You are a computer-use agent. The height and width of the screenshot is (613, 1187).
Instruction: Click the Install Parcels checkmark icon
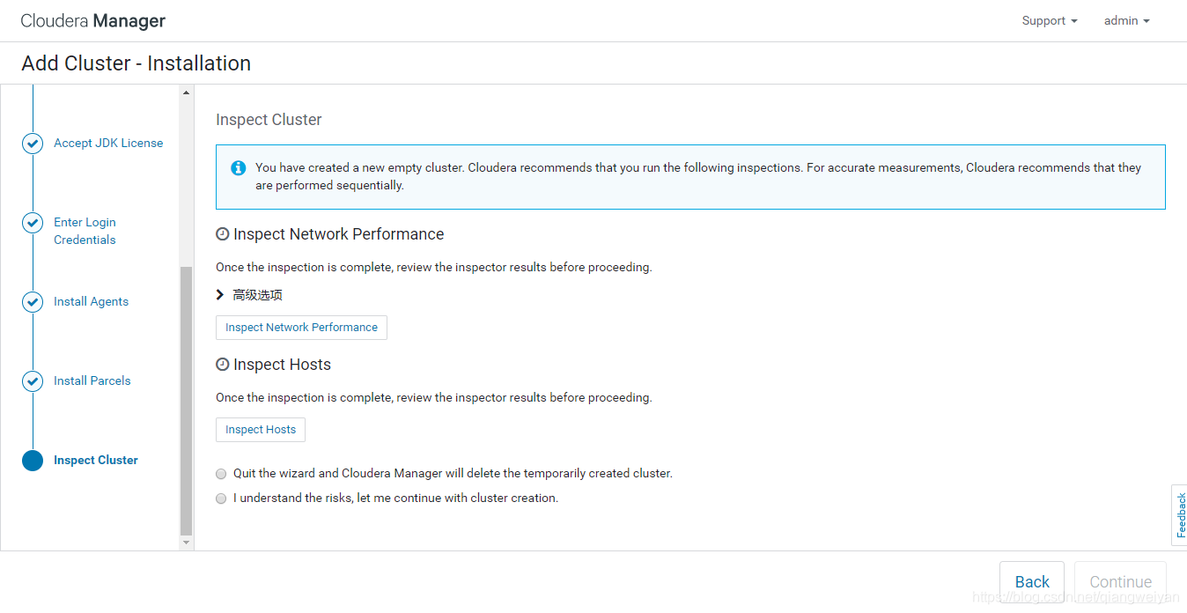tap(33, 381)
